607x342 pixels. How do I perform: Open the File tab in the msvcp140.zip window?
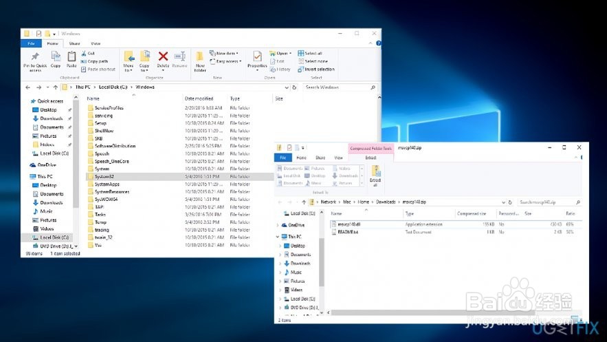[283, 158]
